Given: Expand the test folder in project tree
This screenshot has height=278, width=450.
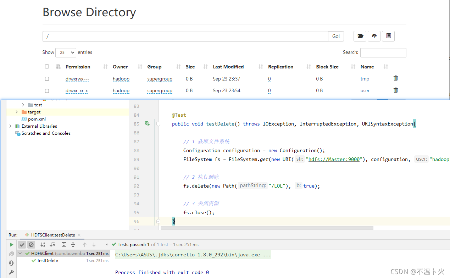Looking at the screenshot, I should click(23, 105).
